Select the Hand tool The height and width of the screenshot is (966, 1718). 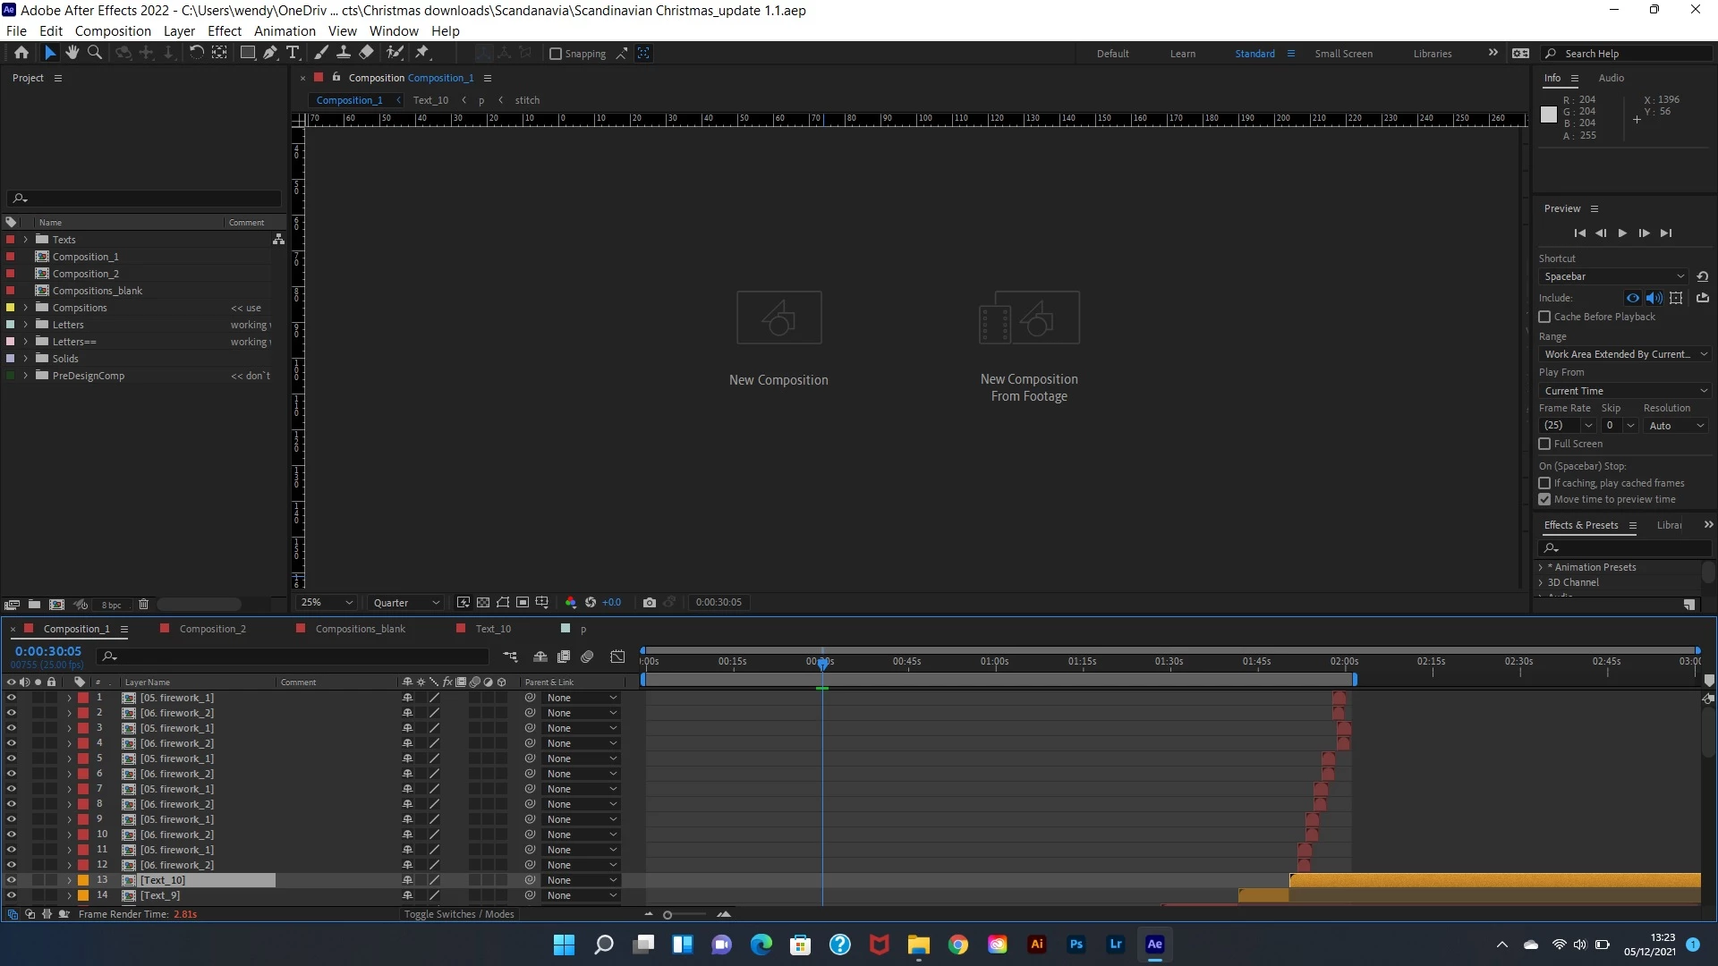coord(72,53)
